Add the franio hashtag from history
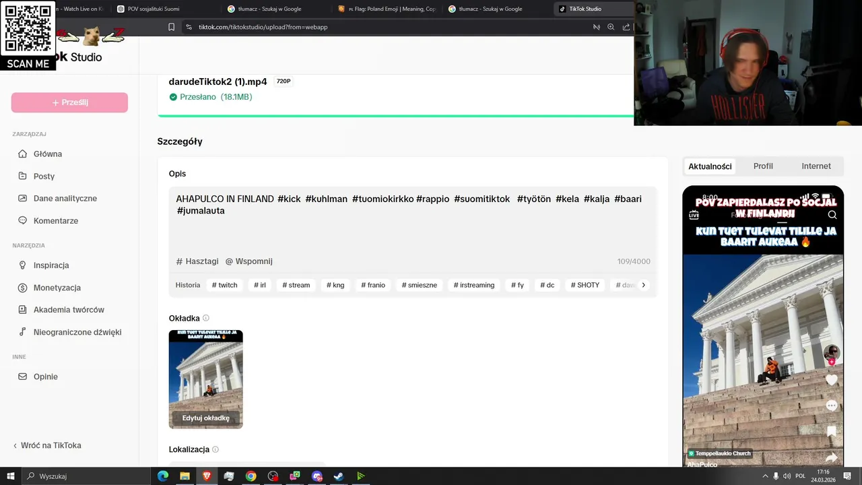The image size is (862, 485). click(373, 285)
